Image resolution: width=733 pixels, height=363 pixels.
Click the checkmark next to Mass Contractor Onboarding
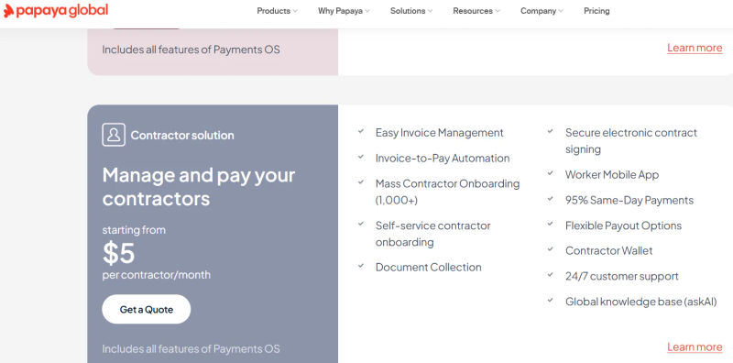[361, 182]
